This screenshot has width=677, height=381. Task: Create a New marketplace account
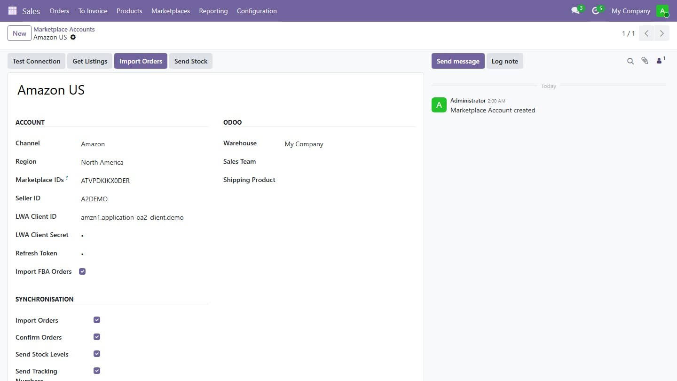click(x=19, y=33)
